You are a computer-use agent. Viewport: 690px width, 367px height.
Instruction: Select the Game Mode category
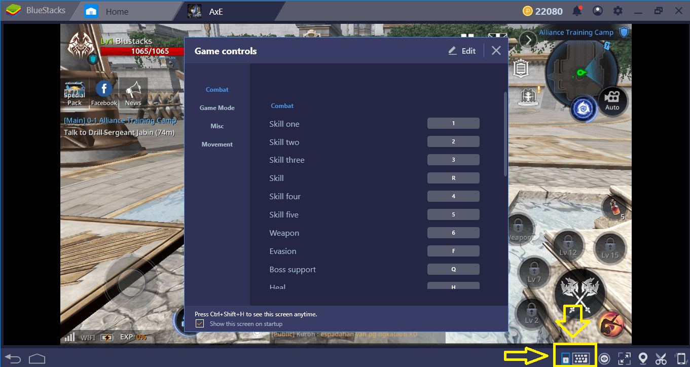(x=217, y=108)
